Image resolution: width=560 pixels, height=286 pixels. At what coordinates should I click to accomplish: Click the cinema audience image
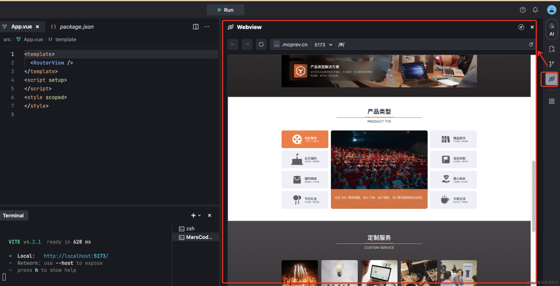[x=379, y=159]
